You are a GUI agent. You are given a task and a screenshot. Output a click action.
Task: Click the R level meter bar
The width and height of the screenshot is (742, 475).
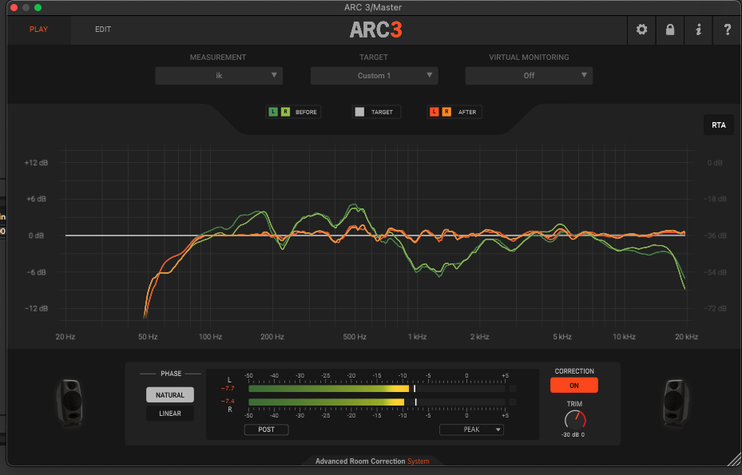[x=377, y=402]
